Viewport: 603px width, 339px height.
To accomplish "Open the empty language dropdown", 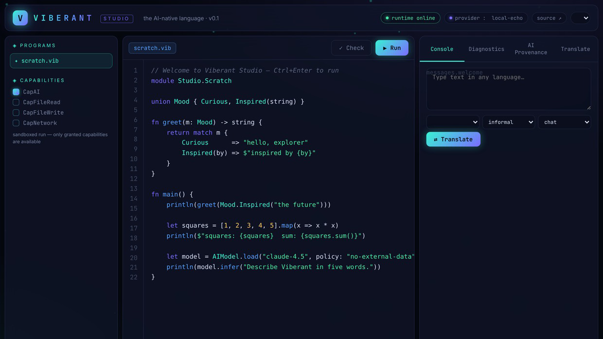I will (453, 122).
